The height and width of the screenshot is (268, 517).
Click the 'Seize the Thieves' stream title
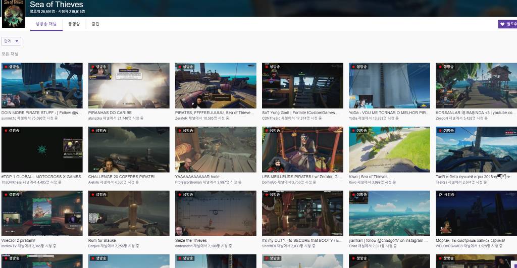click(191, 241)
